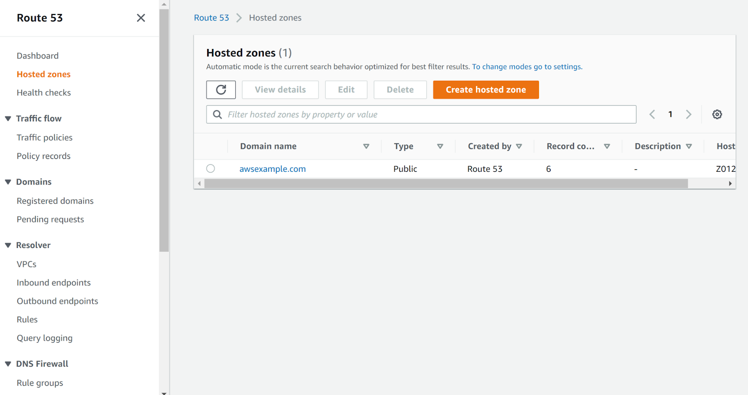Screen dimensions: 748x395
Task: Open the awsexample.com domain link
Action: [273, 169]
